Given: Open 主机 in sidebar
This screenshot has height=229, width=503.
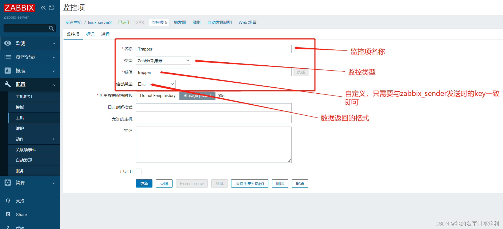Looking at the screenshot, I should coord(34,118).
